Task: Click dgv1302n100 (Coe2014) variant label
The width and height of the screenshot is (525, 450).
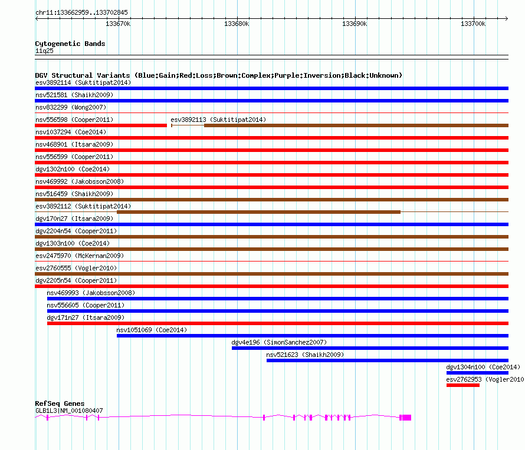Action: [73, 169]
